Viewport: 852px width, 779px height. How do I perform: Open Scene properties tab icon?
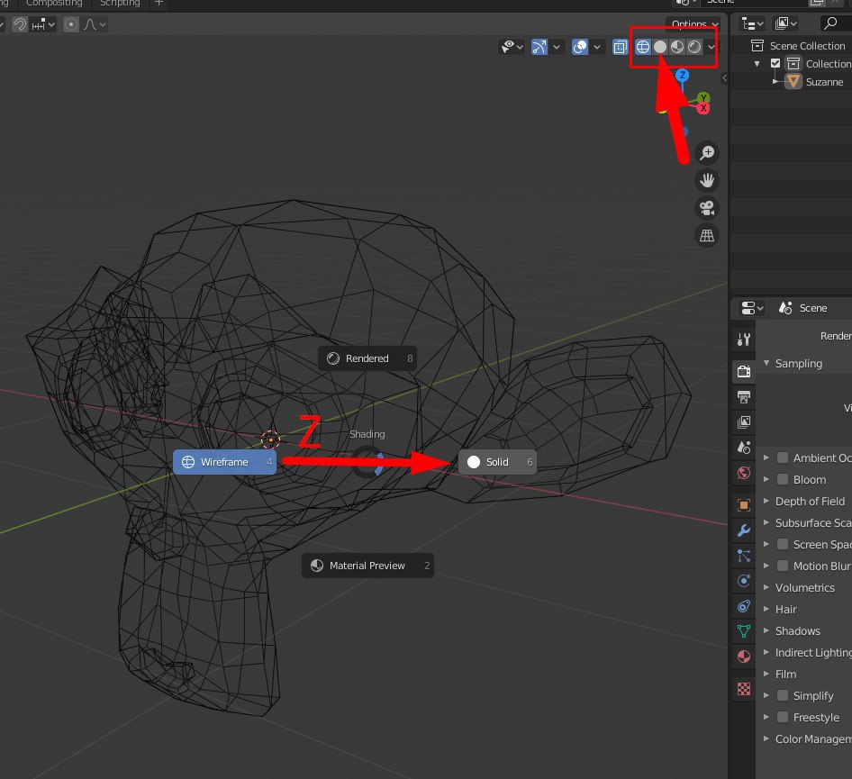(744, 447)
